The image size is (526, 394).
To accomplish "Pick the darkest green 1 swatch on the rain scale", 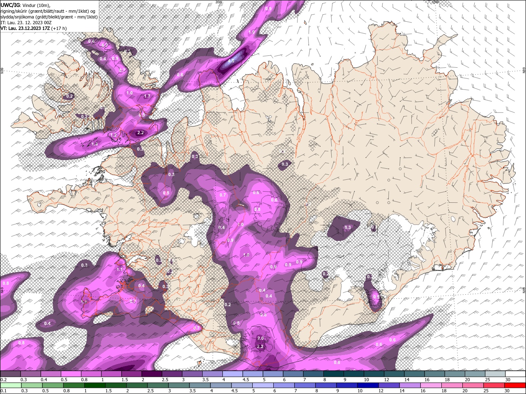I will click(x=95, y=385).
